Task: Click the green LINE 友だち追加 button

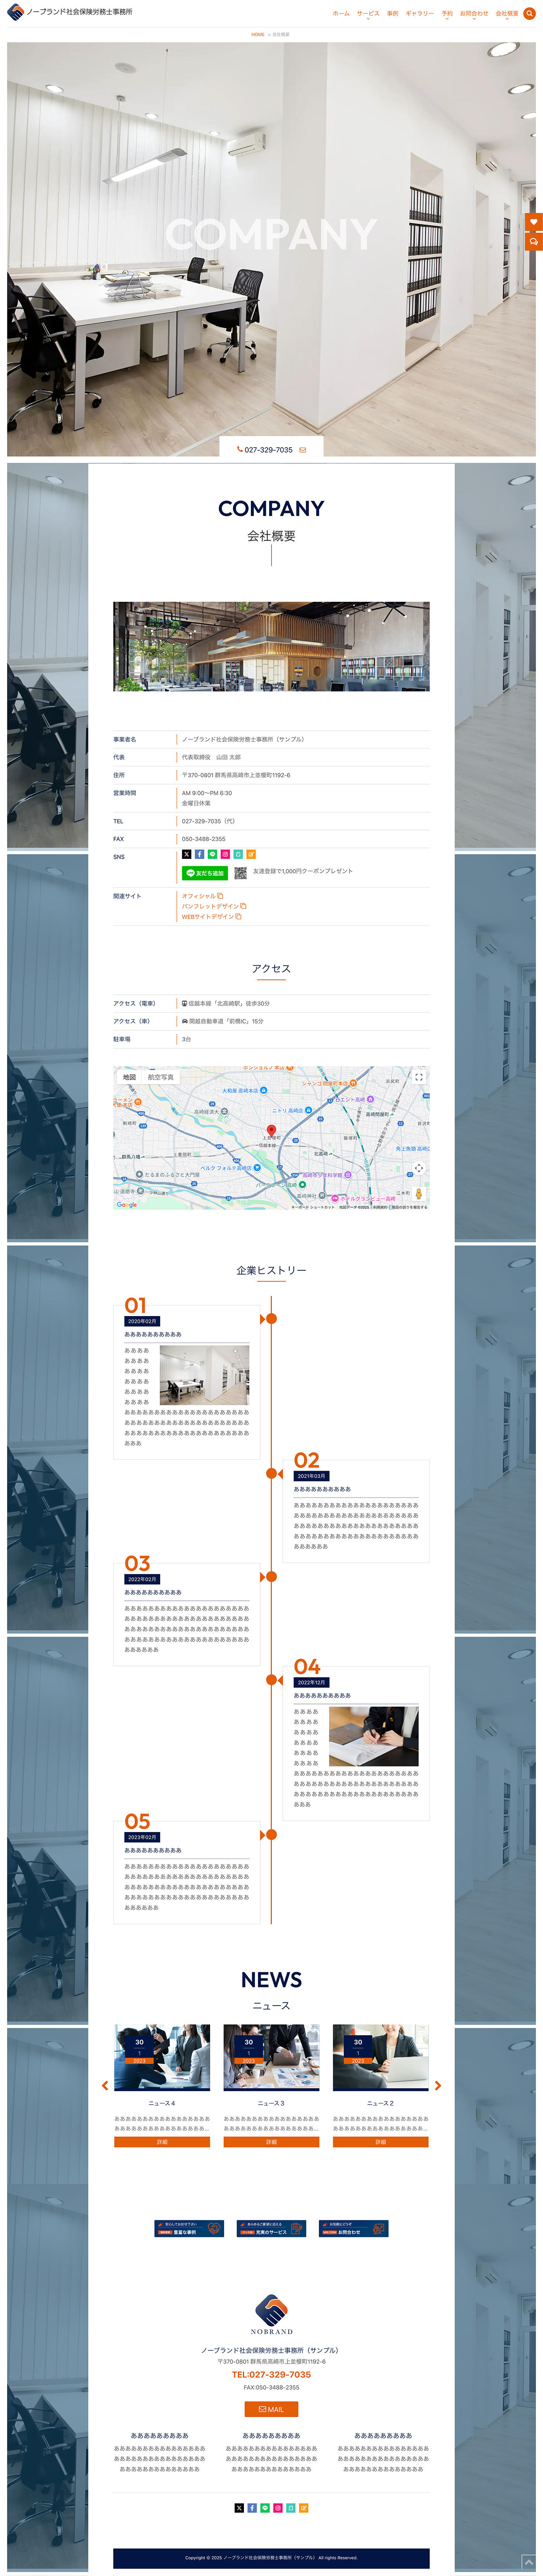Action: pos(205,873)
